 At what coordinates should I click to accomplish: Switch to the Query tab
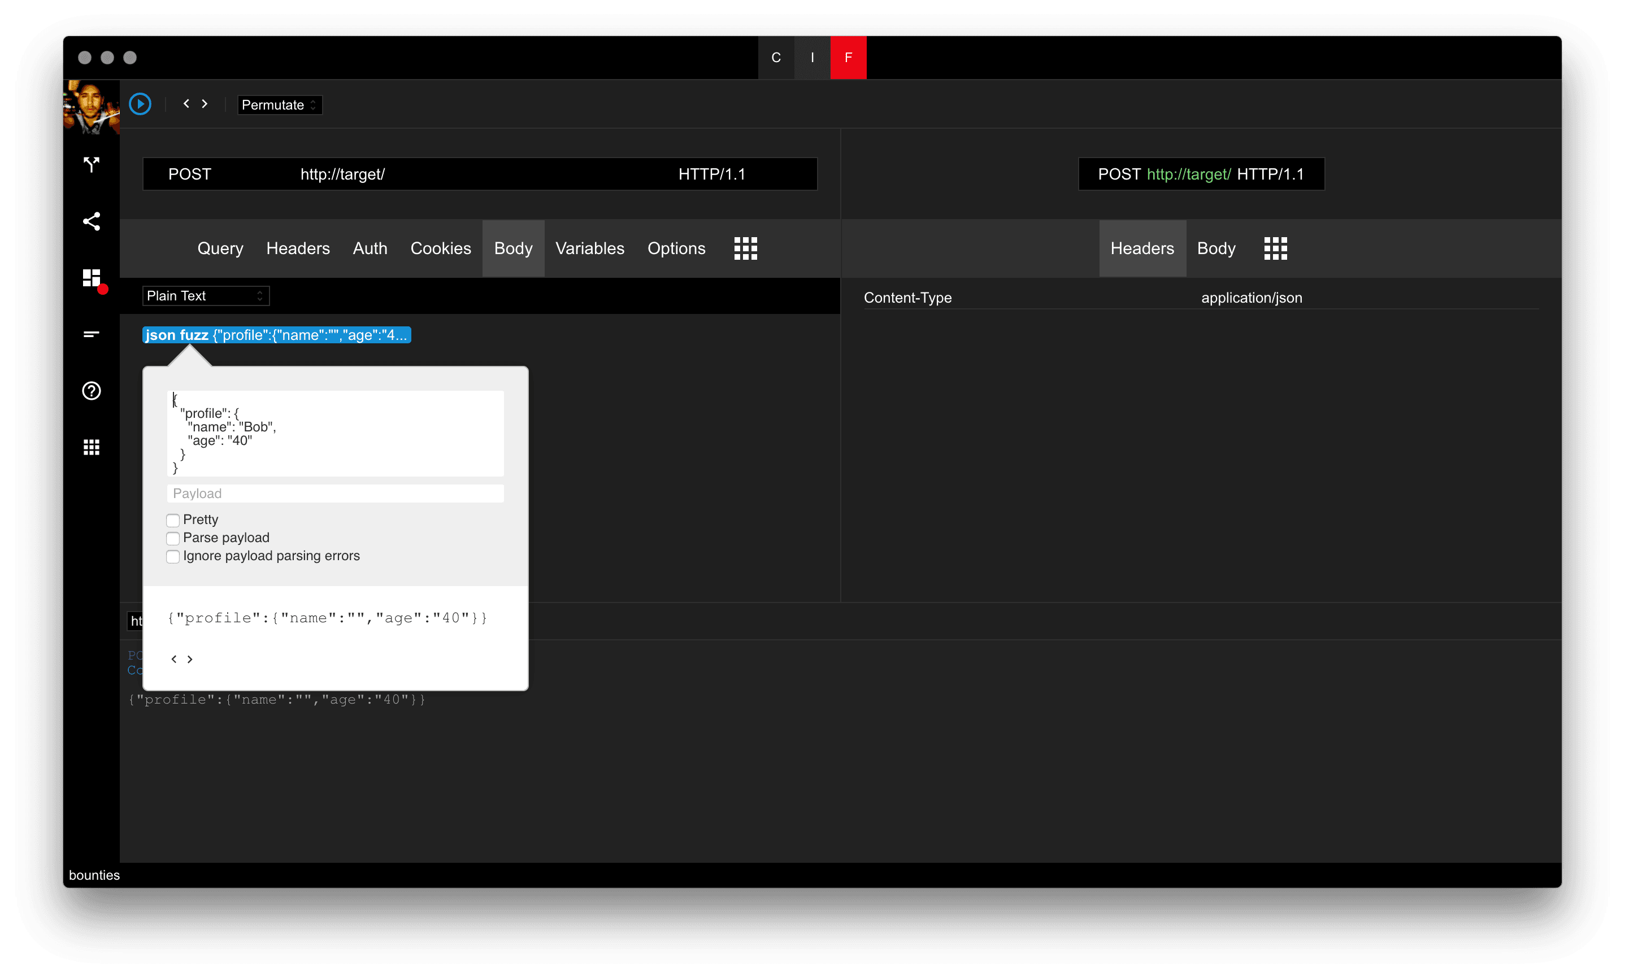coord(220,248)
